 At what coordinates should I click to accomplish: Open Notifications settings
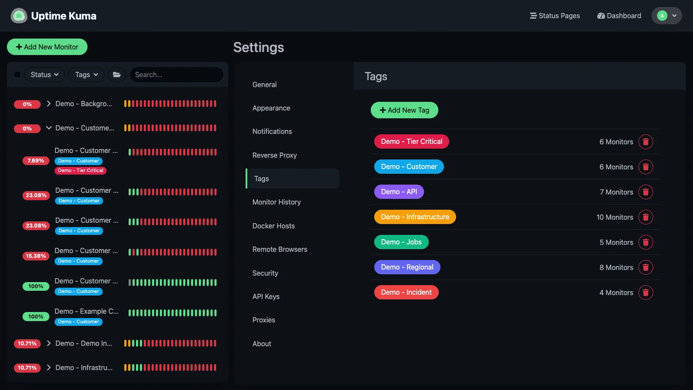point(293,131)
